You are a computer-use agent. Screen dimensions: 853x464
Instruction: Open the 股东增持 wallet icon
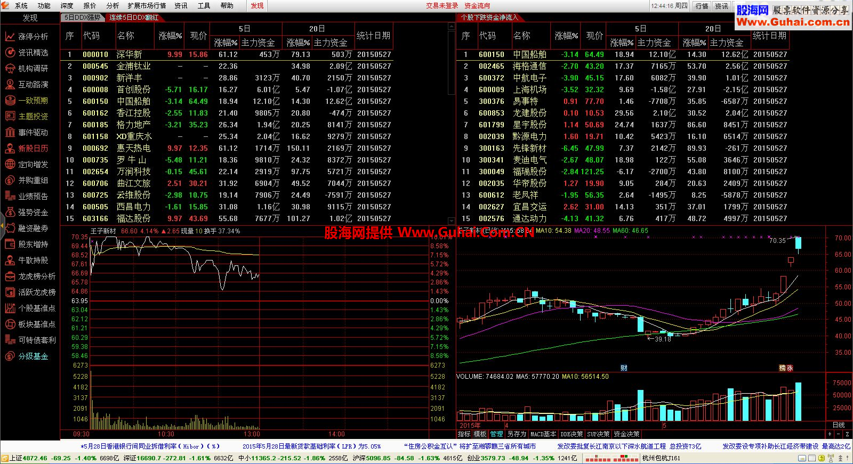(x=10, y=244)
